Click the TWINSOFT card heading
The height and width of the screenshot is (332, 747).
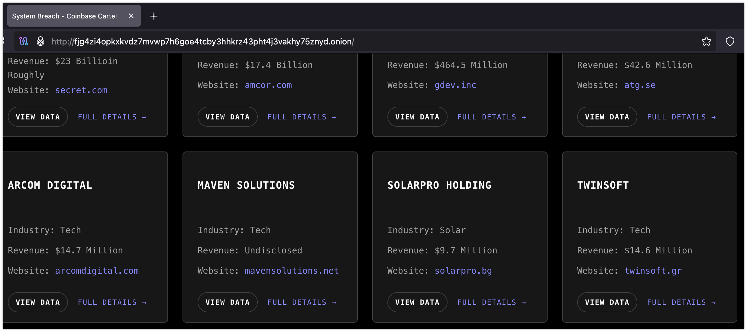pyautogui.click(x=603, y=185)
